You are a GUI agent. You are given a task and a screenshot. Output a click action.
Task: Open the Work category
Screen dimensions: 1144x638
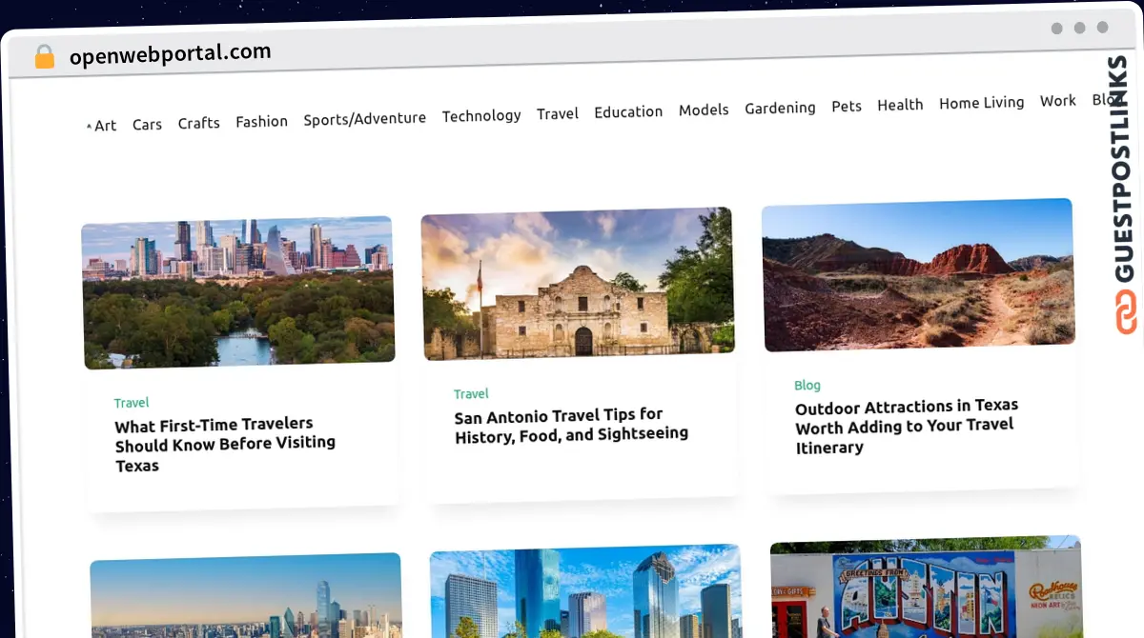1058,100
